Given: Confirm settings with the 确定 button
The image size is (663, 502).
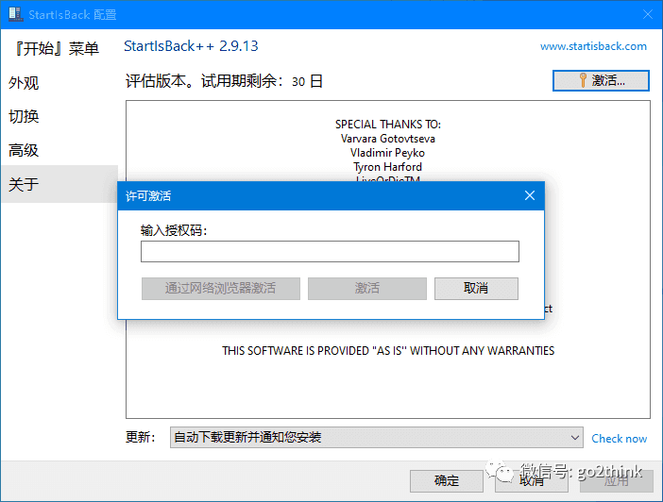Looking at the screenshot, I should [x=447, y=481].
